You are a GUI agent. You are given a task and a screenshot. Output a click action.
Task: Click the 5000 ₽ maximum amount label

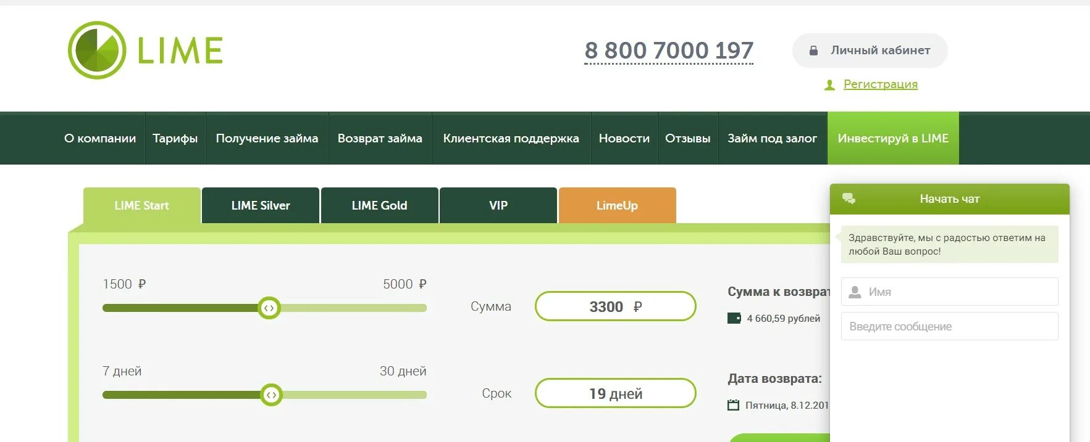405,284
